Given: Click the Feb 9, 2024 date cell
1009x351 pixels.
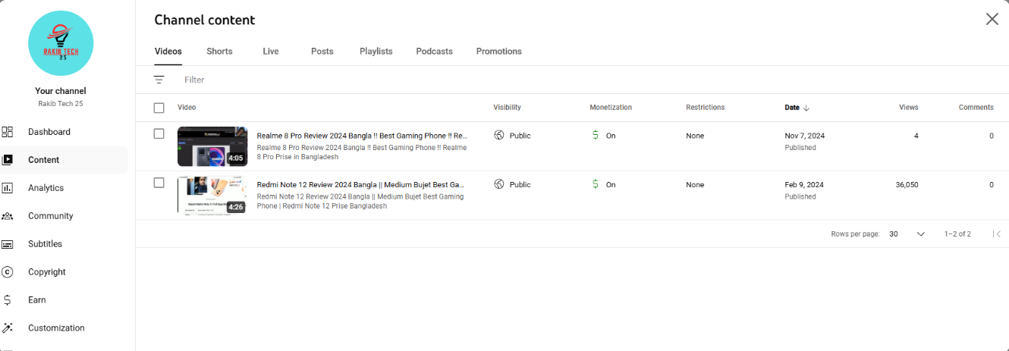Looking at the screenshot, I should click(x=804, y=184).
